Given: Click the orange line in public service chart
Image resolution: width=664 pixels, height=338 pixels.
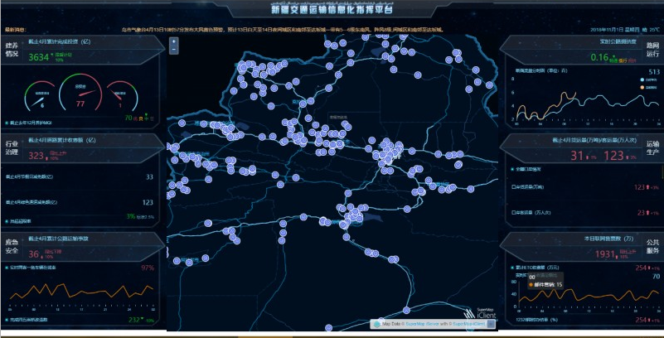Looking at the screenshot, I should pos(589,294).
